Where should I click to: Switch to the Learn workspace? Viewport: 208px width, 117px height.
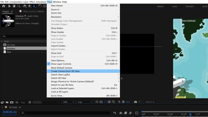click(x=175, y=6)
